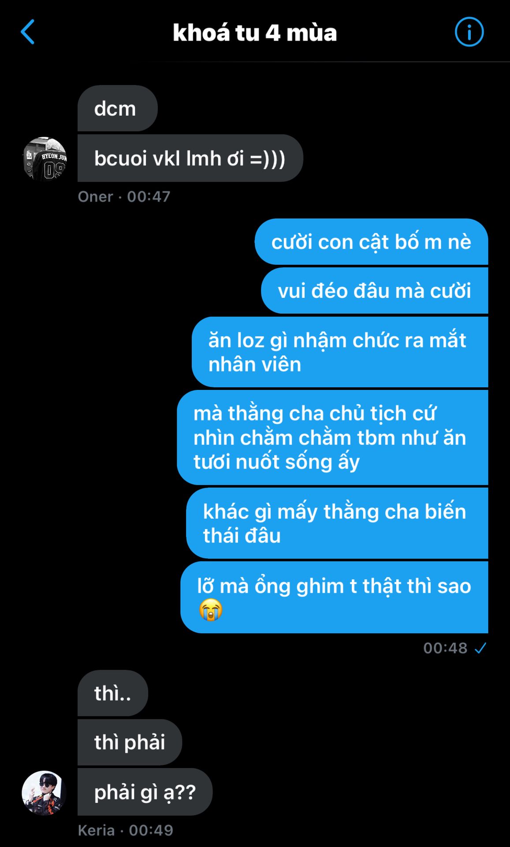Tap 'lỡ mà ổng ghim t' bubble
This screenshot has height=847, width=510.
coord(334,597)
